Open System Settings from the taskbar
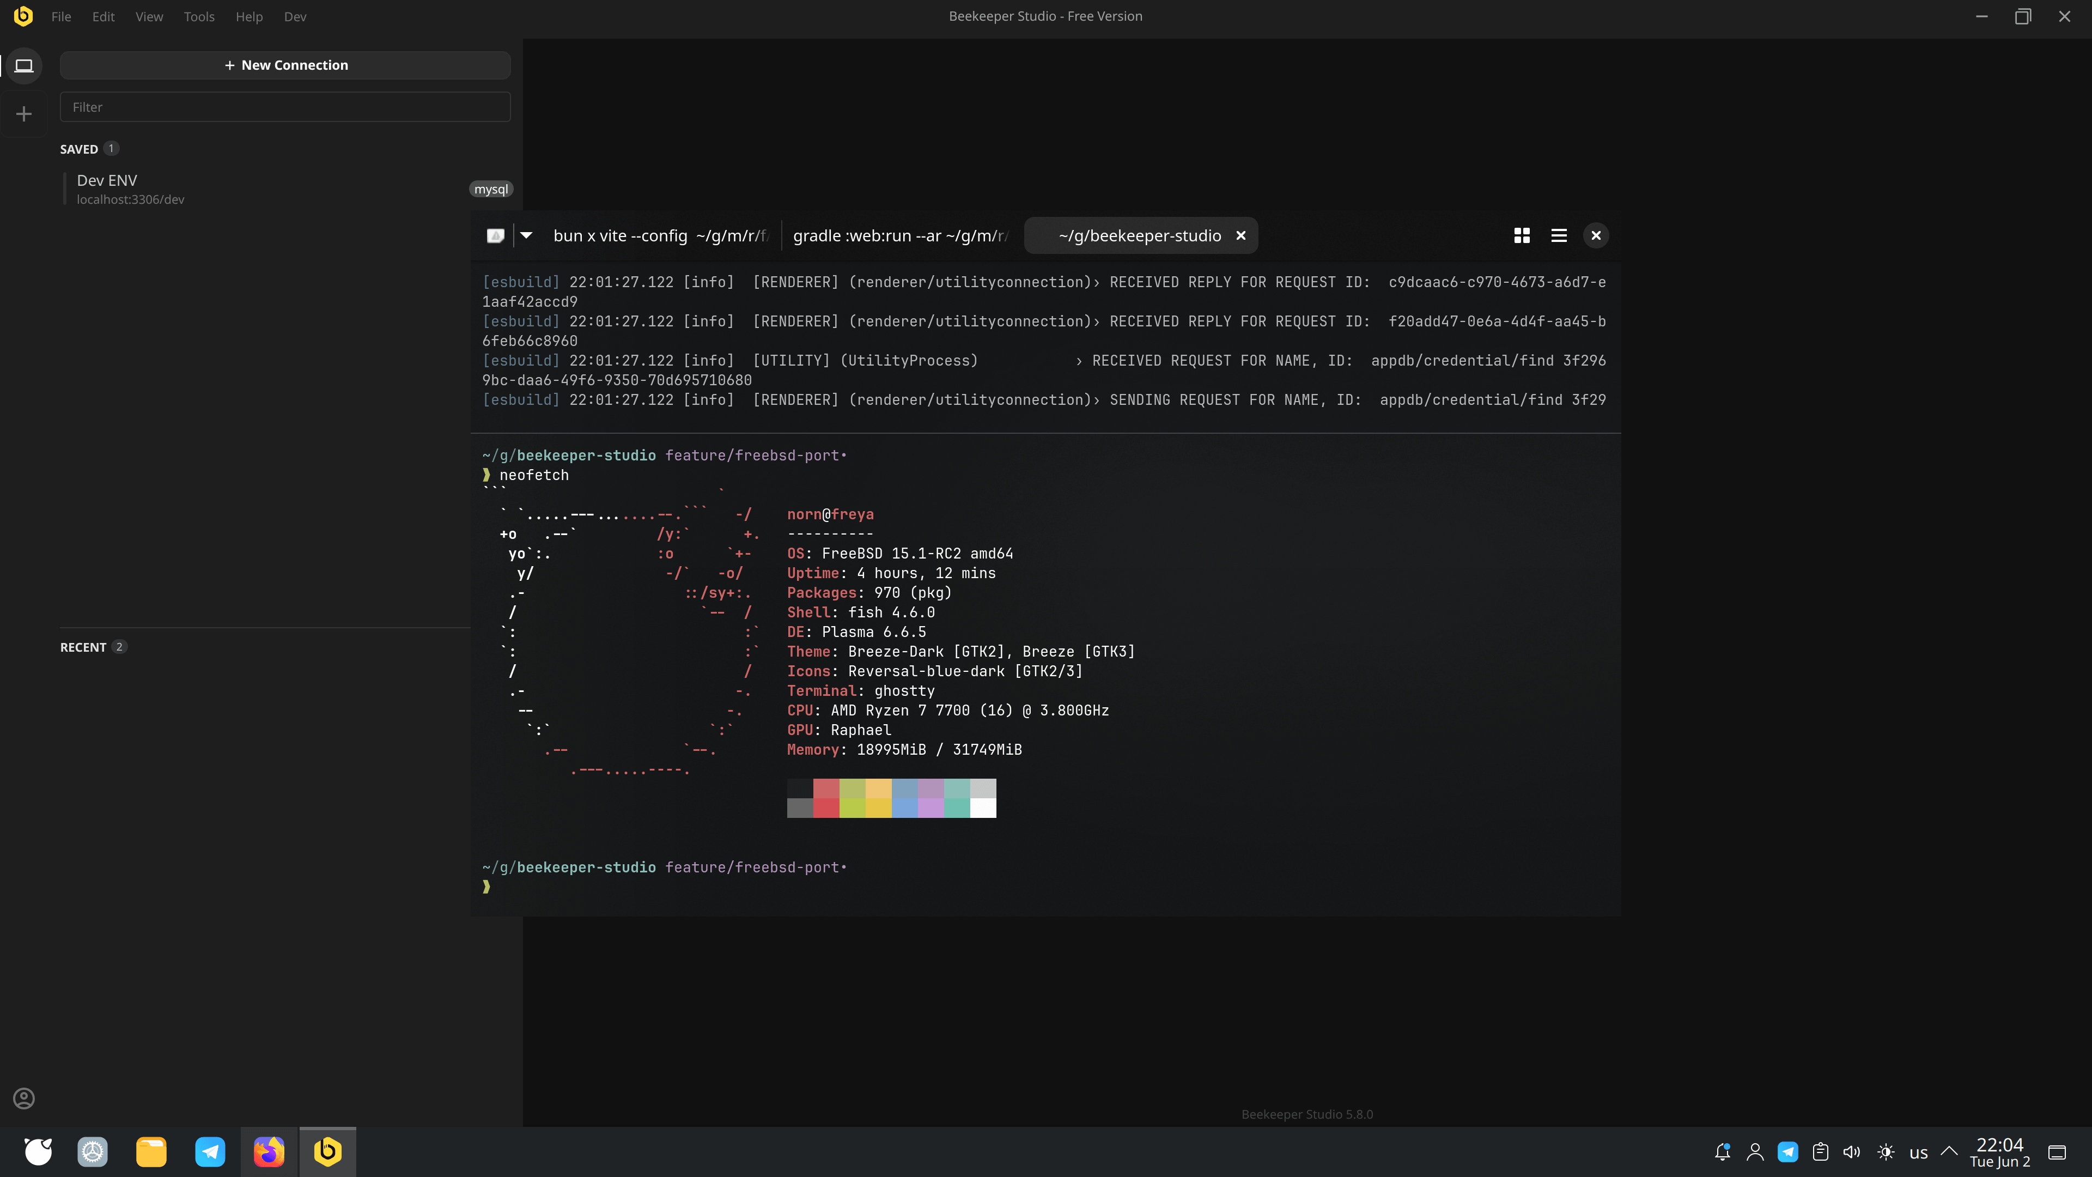Screen dimensions: 2092x1177 [93, 1151]
